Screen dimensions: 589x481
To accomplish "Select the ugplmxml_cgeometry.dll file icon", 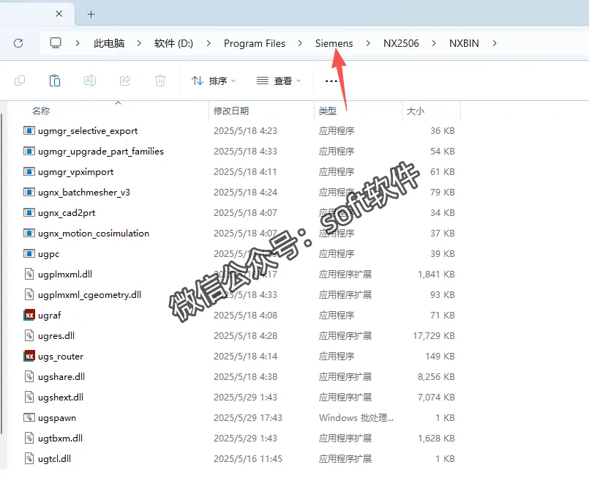I will (29, 294).
